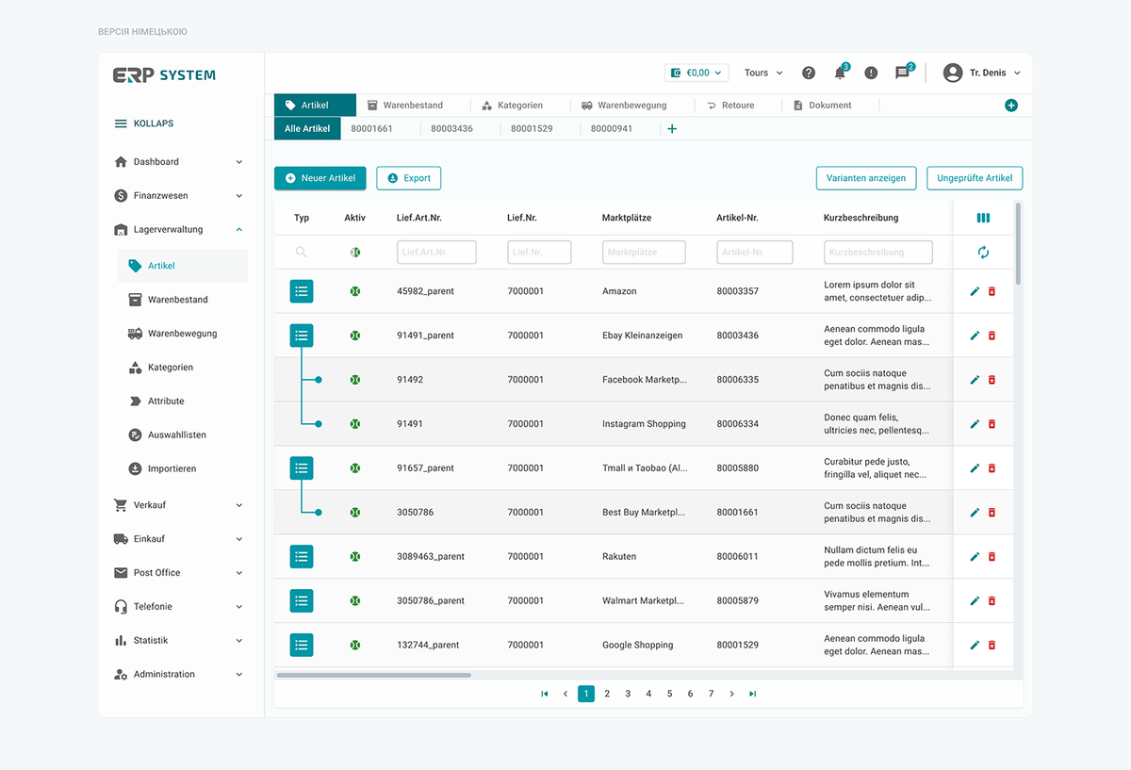Delete article 91492 with trash icon
The width and height of the screenshot is (1131, 770).
coord(992,380)
